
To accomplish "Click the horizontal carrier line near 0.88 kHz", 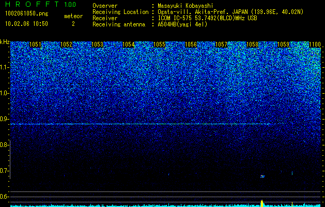I will point(141,124).
